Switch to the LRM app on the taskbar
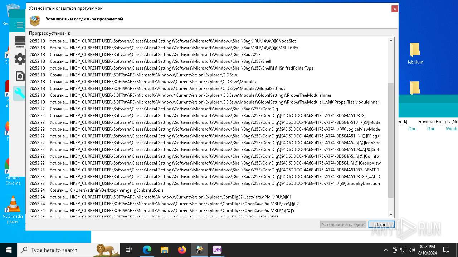458x257 pixels. (217, 250)
